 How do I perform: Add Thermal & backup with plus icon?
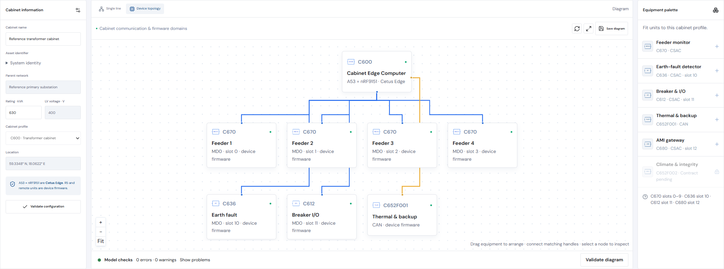(x=717, y=120)
